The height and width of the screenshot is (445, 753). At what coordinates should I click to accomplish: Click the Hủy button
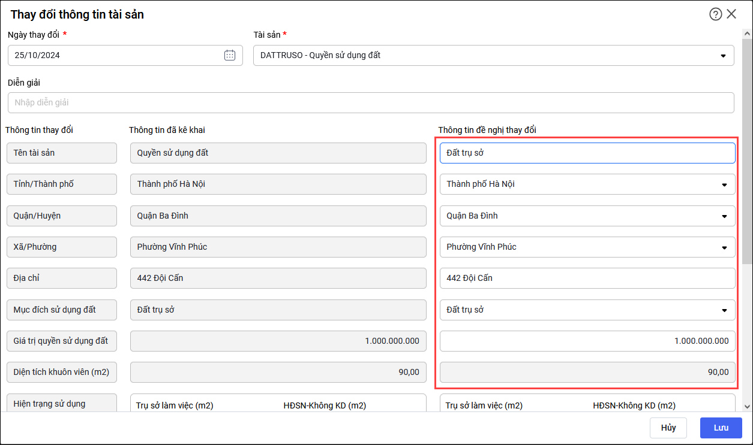(x=668, y=428)
